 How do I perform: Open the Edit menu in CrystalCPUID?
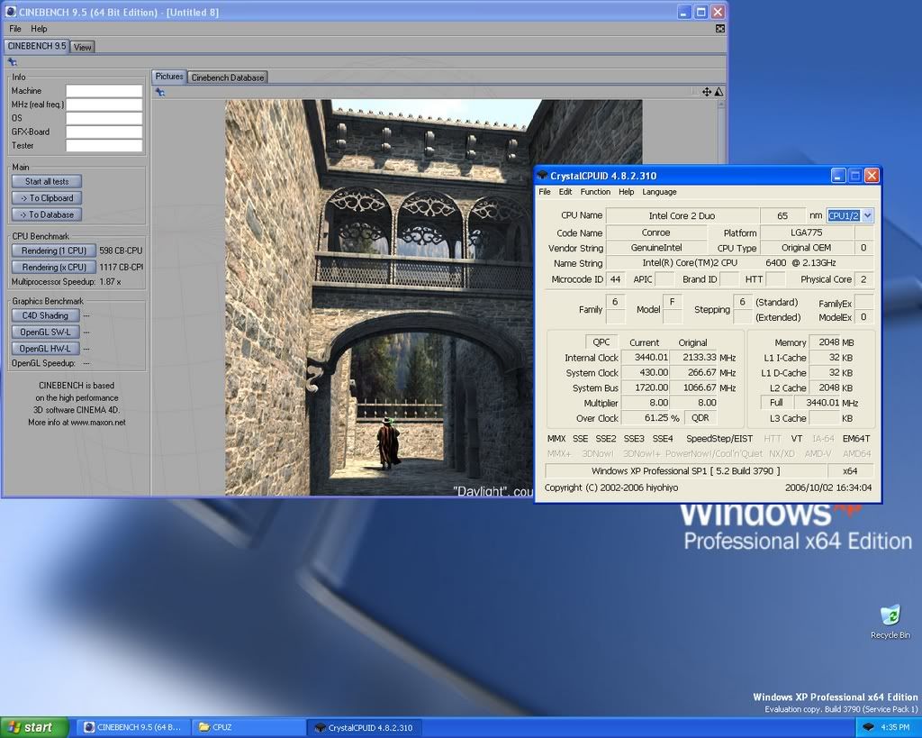click(x=565, y=192)
